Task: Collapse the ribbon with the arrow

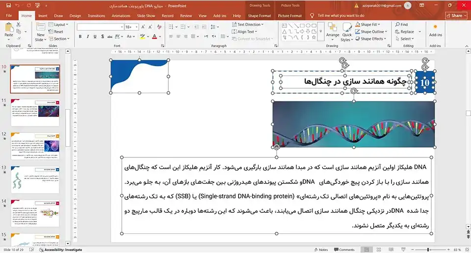Action: [x=467, y=46]
